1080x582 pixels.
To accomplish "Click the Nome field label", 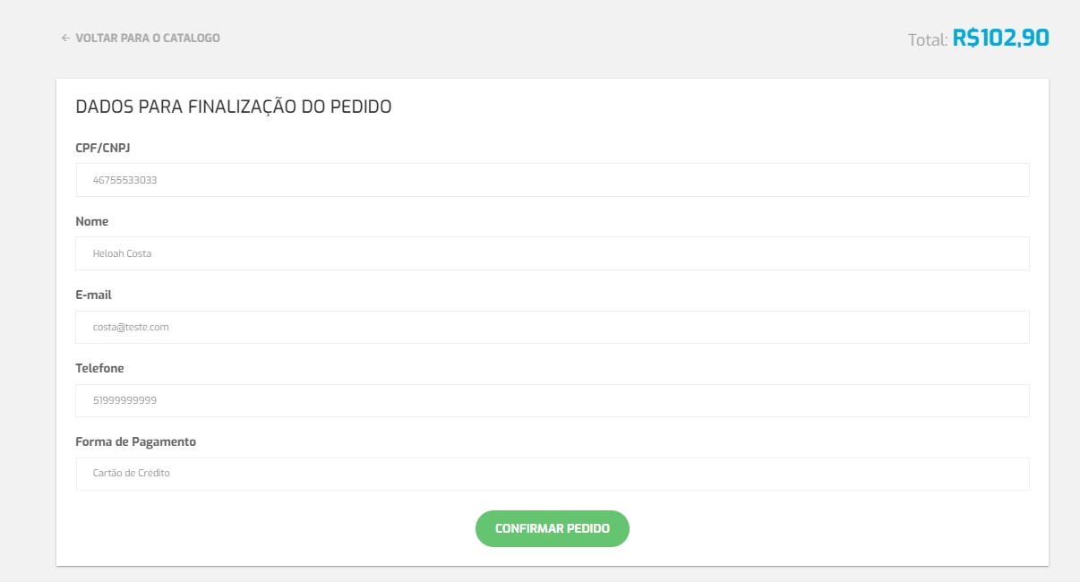I will (92, 221).
